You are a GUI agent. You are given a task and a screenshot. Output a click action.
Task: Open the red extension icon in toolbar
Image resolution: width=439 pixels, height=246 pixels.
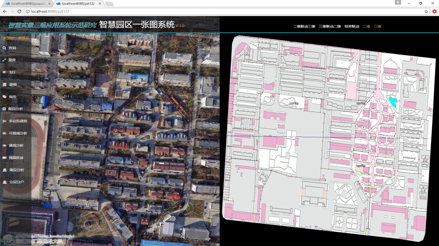(434, 12)
